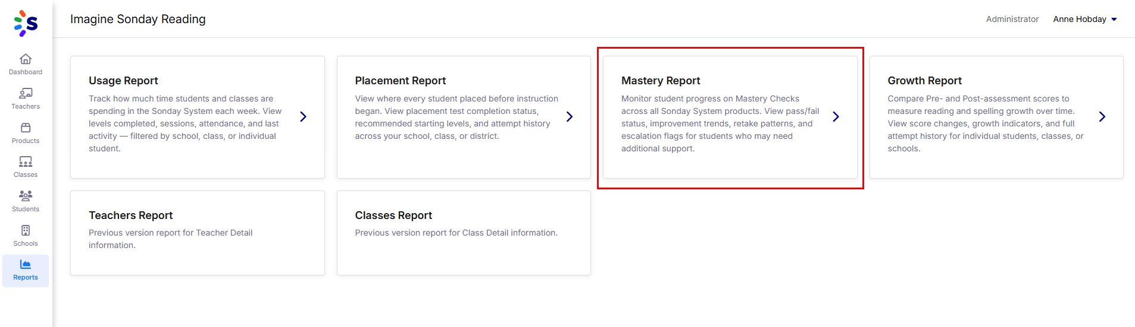
Task: Click the Mastery Report description text
Action: pyautogui.click(x=720, y=123)
